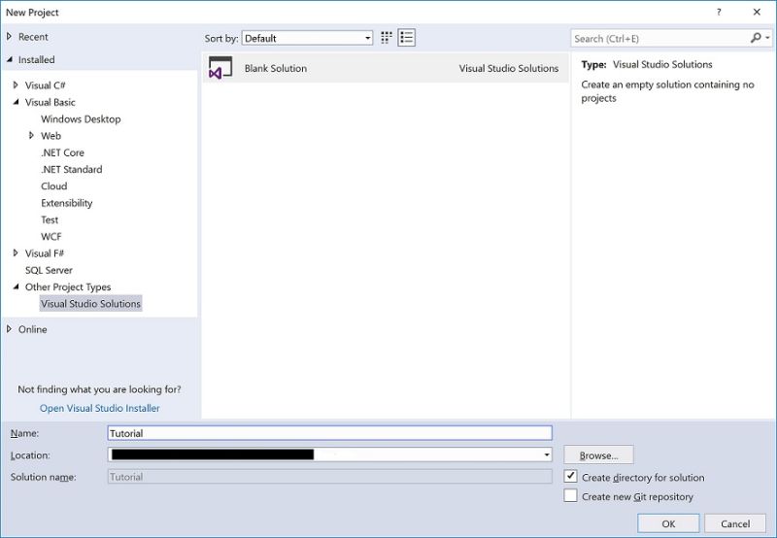Expand the Visual F# node
777x538 pixels.
pos(16,253)
